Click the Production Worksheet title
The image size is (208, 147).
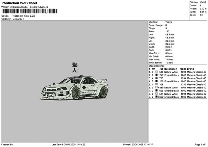(19, 3)
